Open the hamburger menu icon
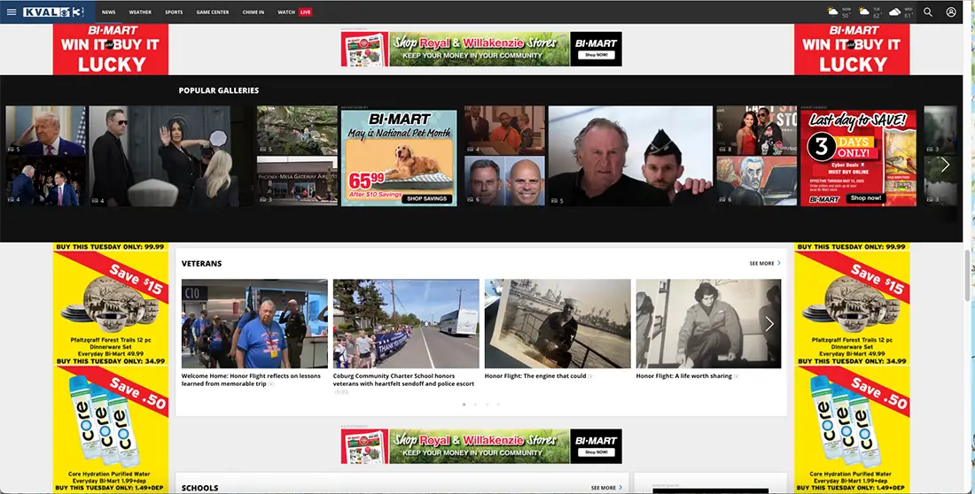The height and width of the screenshot is (494, 975). pyautogui.click(x=12, y=12)
